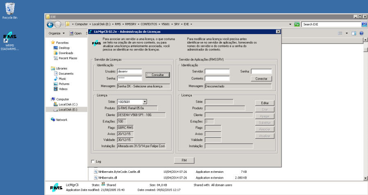Screen dimensions: 368x195
Task: Enable the Log checkbox
Action: 93,161
